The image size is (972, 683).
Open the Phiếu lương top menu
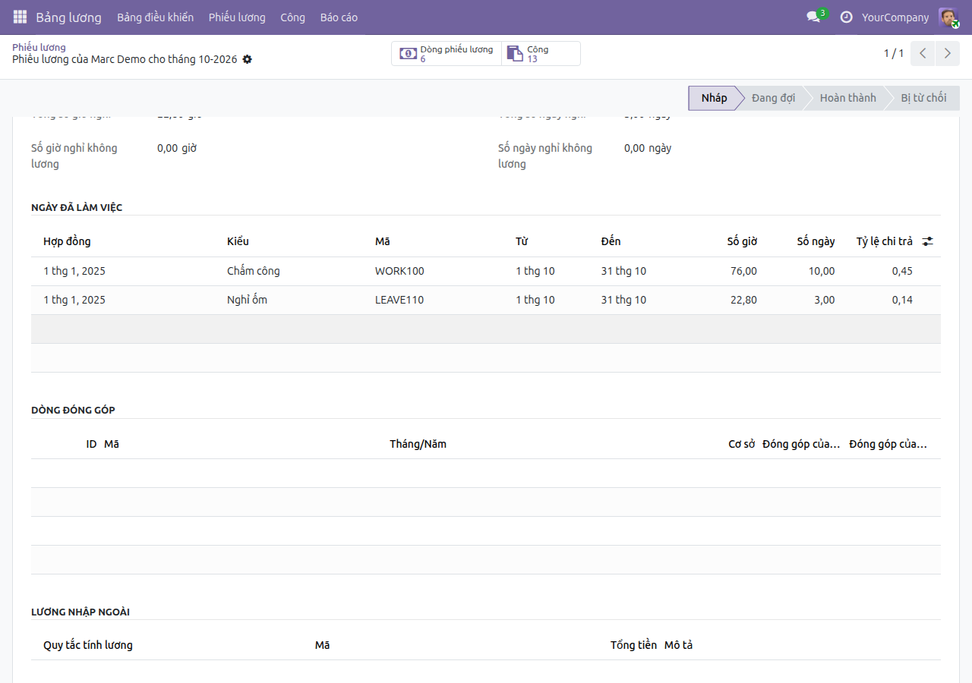[237, 17]
